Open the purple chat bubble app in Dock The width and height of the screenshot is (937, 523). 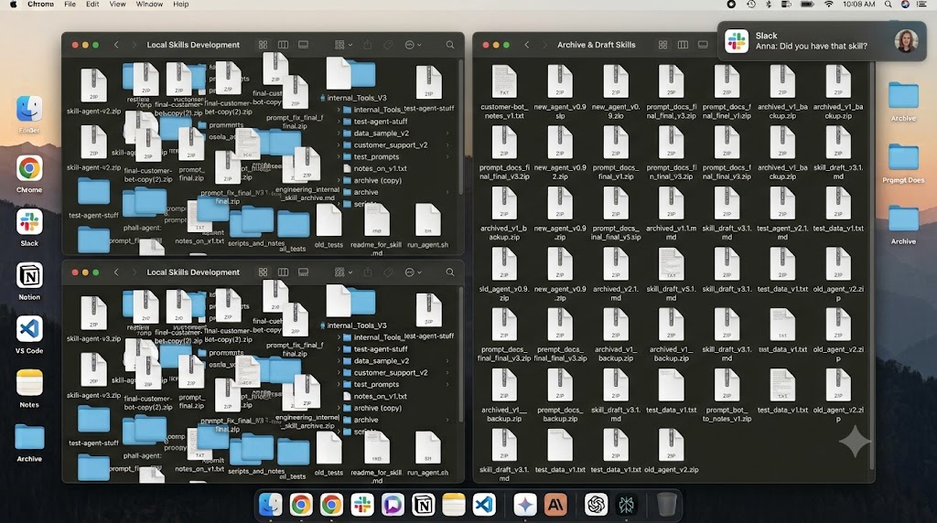point(393,505)
